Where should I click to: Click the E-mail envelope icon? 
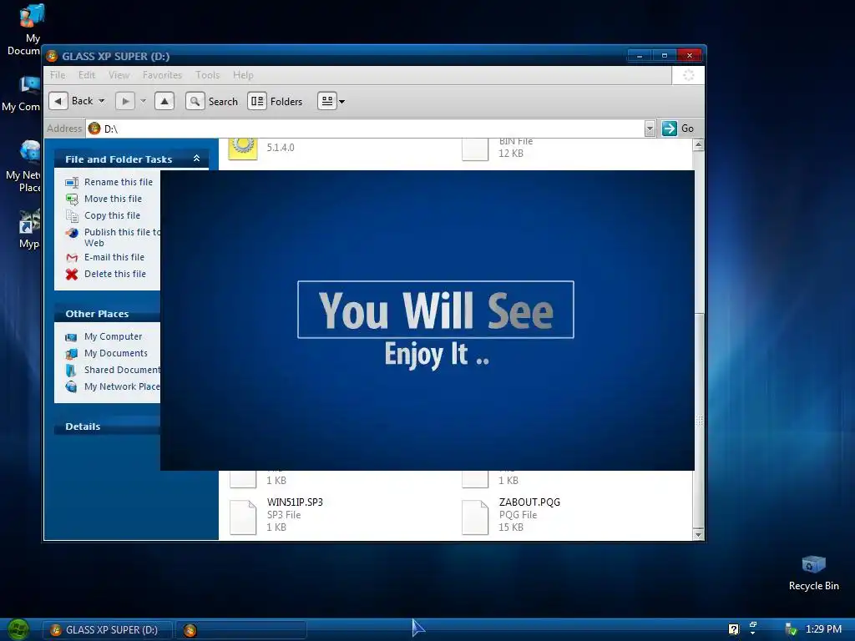click(72, 257)
